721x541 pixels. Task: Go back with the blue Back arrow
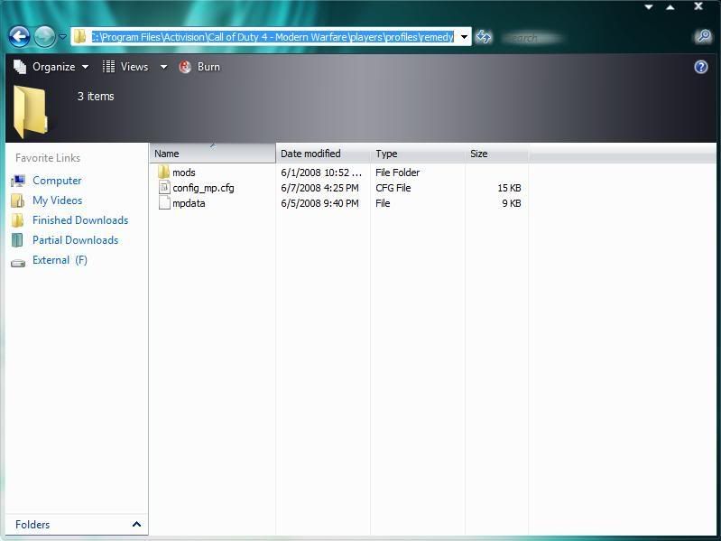pyautogui.click(x=19, y=36)
